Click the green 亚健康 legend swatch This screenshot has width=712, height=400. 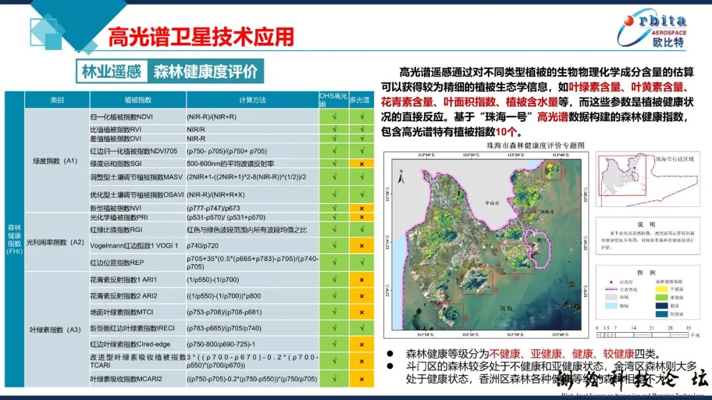[x=662, y=297]
